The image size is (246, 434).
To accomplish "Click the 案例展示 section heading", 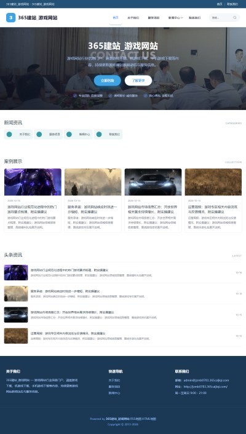I will (x=13, y=161).
